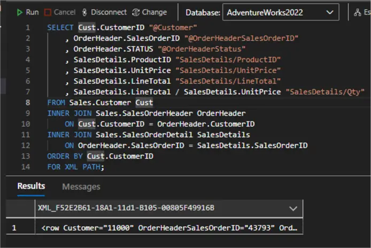
Task: Click the green Run play icon
Action: tap(20, 12)
